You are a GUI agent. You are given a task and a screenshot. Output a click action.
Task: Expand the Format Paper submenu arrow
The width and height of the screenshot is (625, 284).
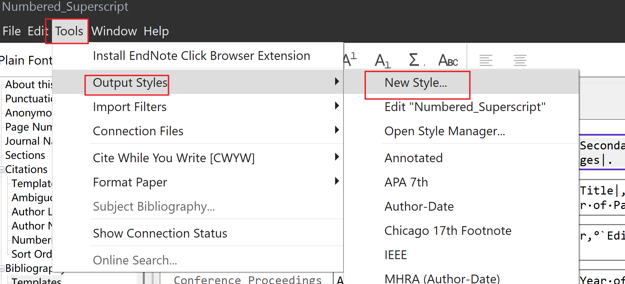pos(336,181)
